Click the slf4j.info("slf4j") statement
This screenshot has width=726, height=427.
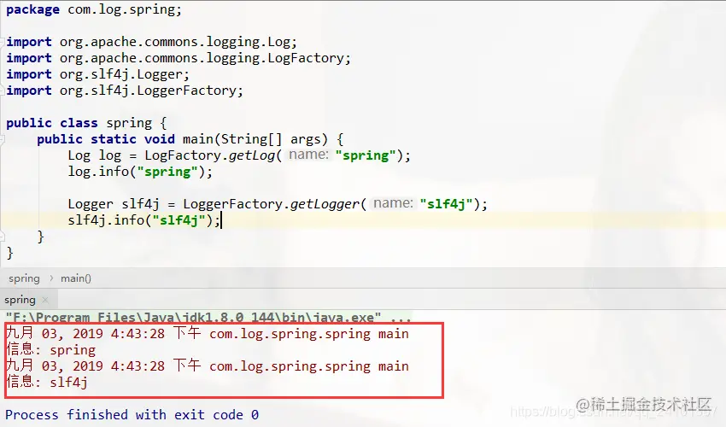tap(144, 220)
